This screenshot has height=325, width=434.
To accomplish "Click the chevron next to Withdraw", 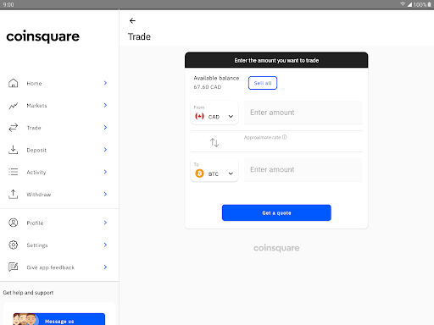I will [x=105, y=194].
